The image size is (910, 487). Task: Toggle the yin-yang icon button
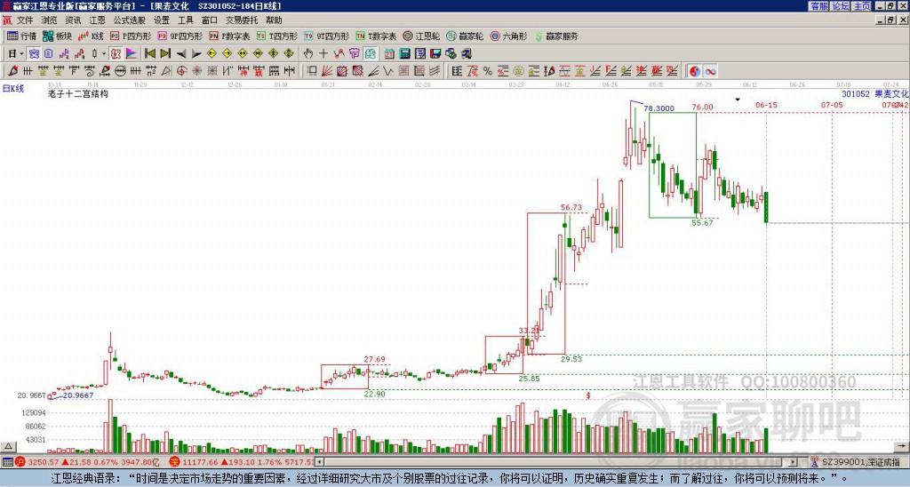[x=695, y=71]
